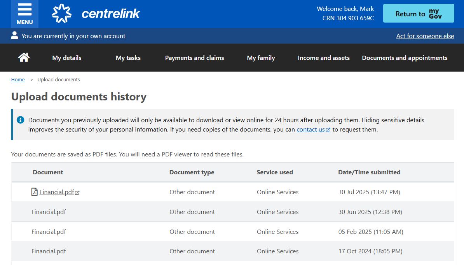Screen dimensions: 464x265
Task: Go to the My family menu
Action: pyautogui.click(x=261, y=58)
